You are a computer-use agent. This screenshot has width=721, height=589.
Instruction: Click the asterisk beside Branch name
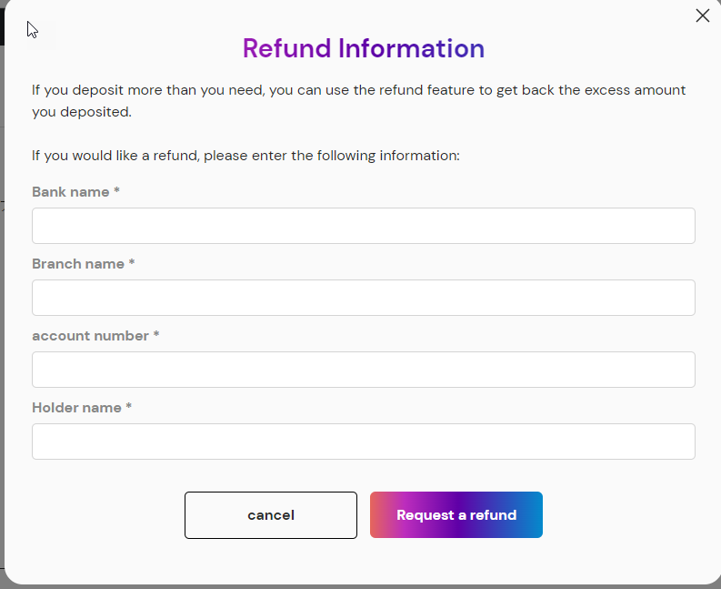(132, 263)
